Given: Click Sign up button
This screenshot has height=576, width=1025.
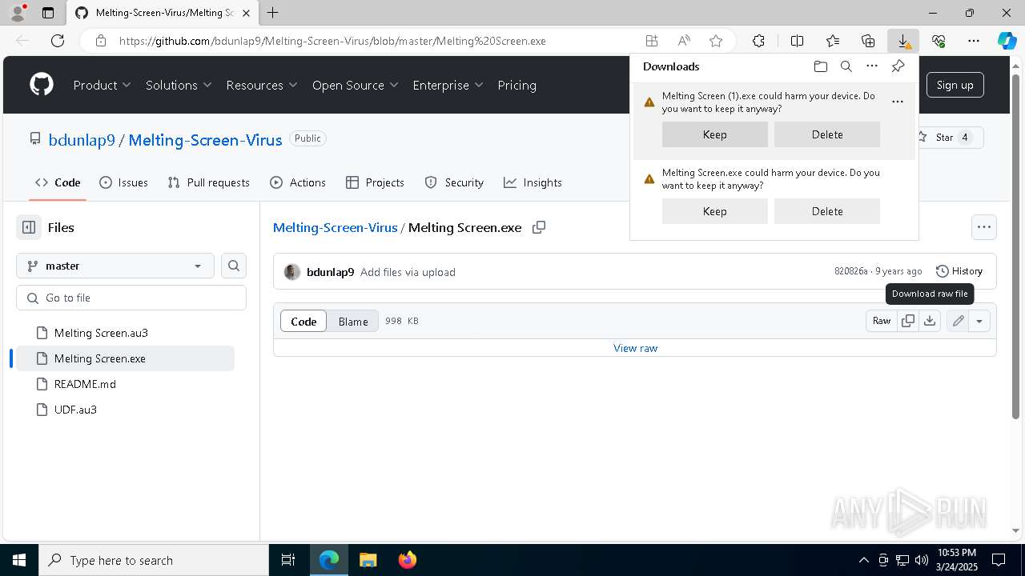Looking at the screenshot, I should pyautogui.click(x=955, y=85).
